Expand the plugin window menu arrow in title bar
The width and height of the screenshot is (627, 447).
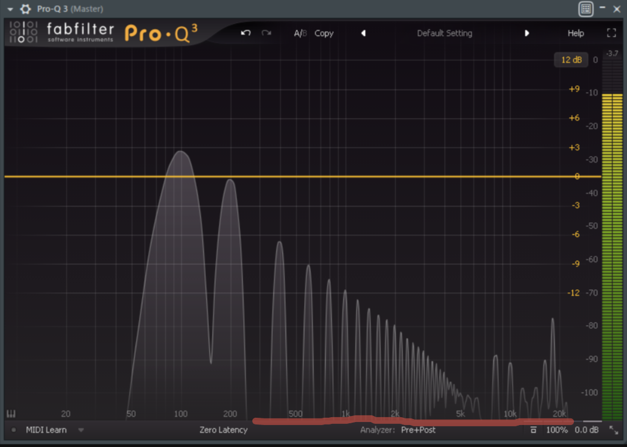10,9
